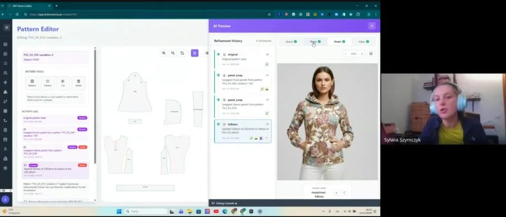The image size is (506, 217).
Task: Switch to the Video preview tab
Action: coord(364,42)
